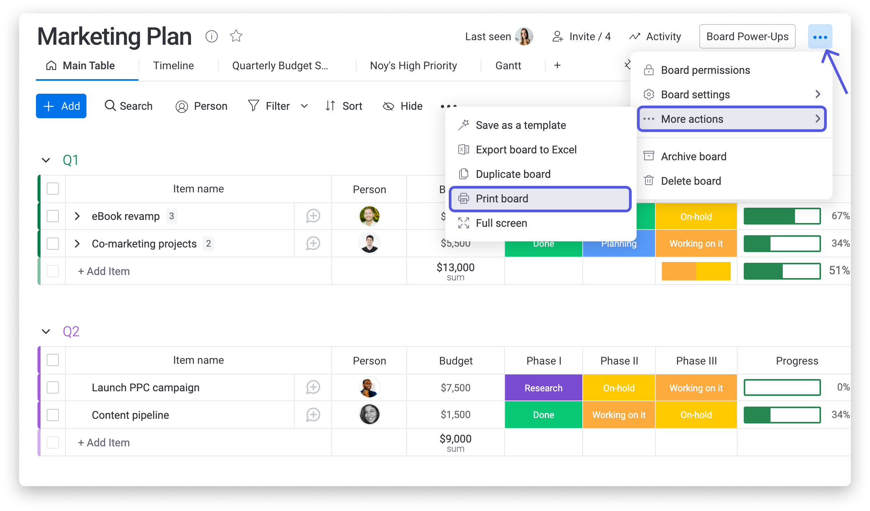Check the Co-marketing projects row checkbox
Image resolution: width=870 pixels, height=511 pixels.
53,244
